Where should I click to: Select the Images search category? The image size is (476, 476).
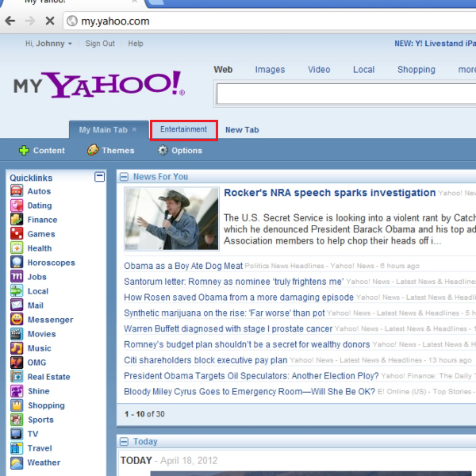coord(270,70)
